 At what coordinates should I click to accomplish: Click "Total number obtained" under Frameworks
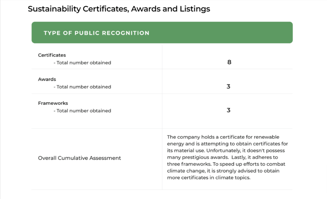[x=84, y=111]
